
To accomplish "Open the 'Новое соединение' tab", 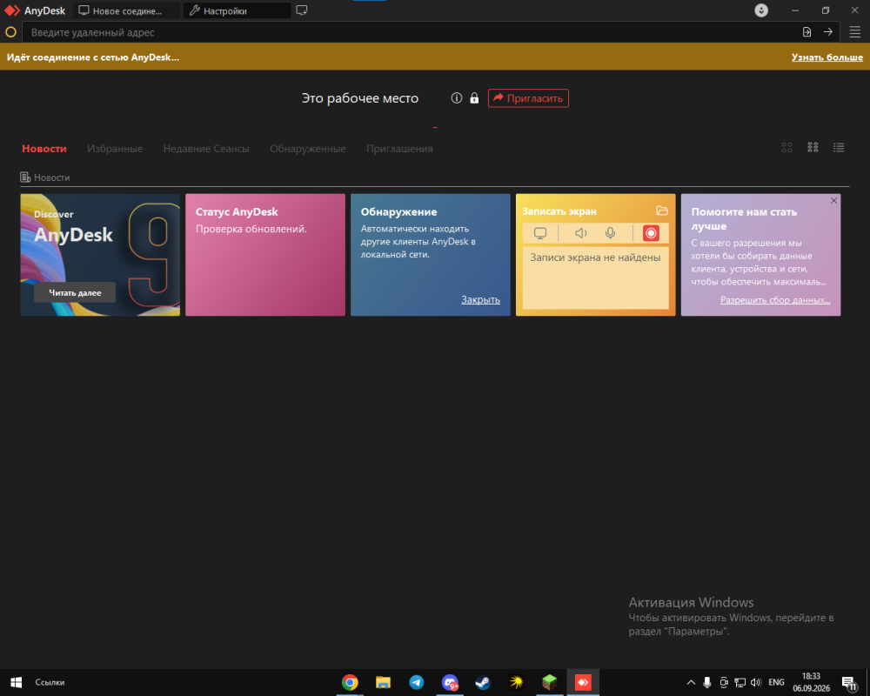I will click(126, 10).
